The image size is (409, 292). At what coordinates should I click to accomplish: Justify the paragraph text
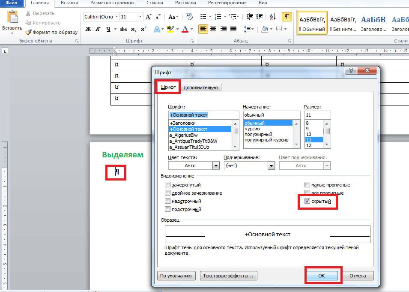coord(233,29)
